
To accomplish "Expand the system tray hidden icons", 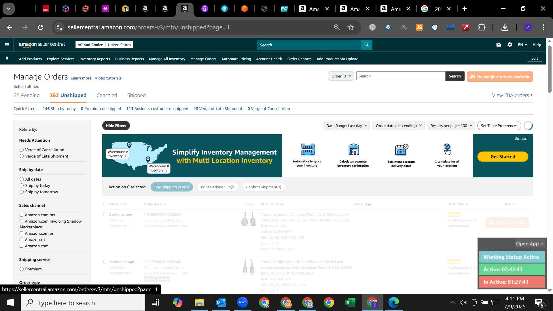I will click(453, 302).
